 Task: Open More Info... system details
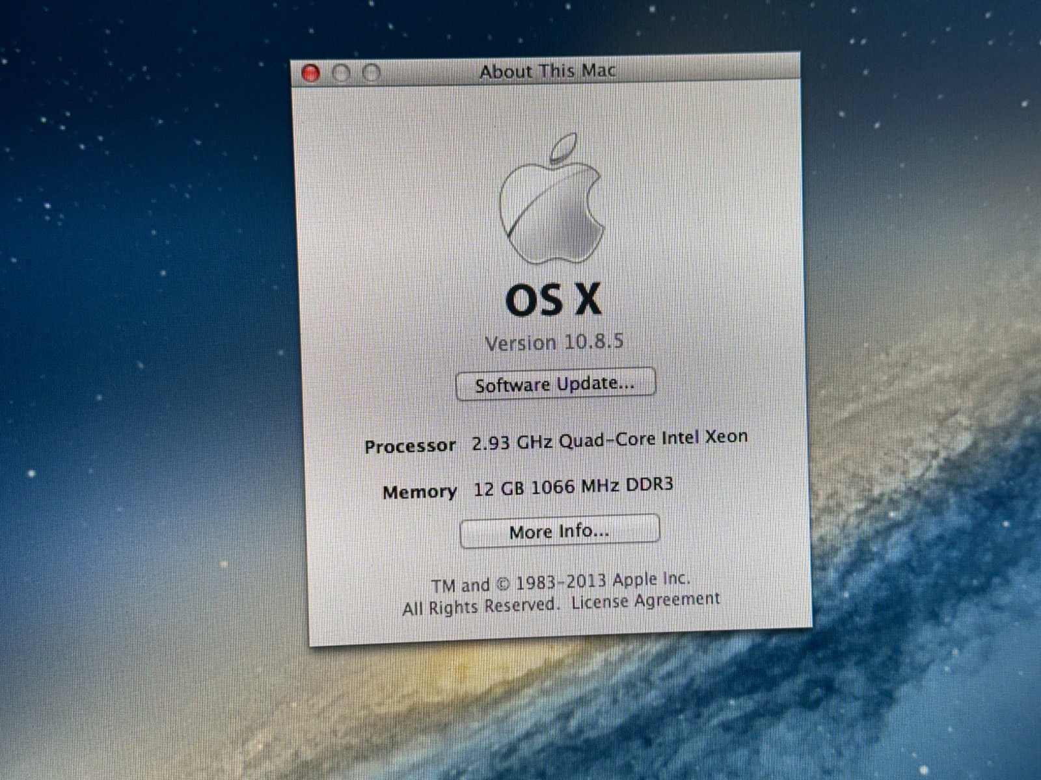[x=560, y=531]
